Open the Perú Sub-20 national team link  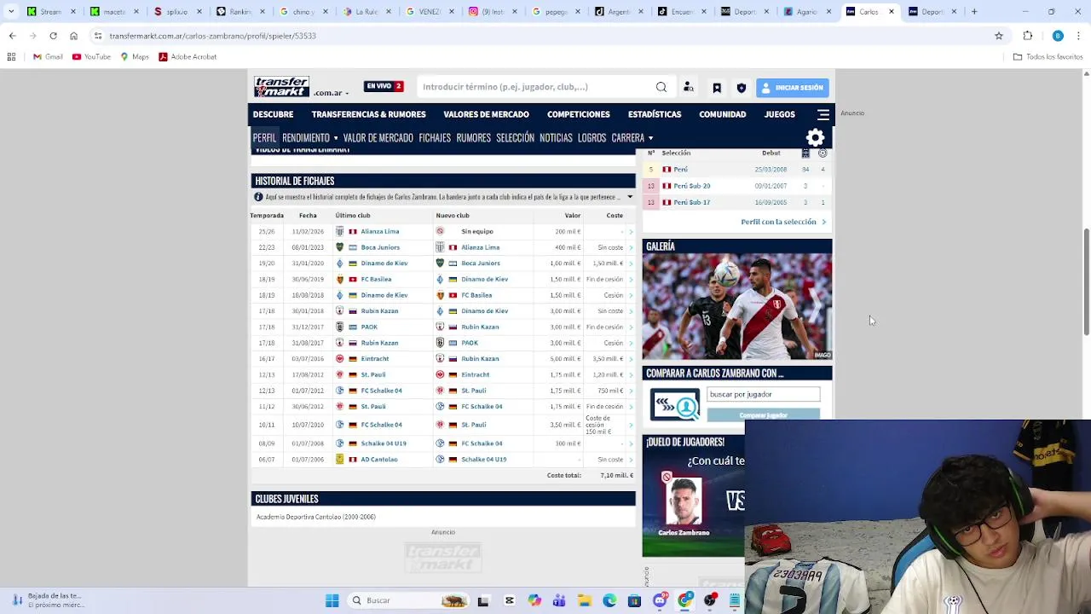(x=692, y=186)
